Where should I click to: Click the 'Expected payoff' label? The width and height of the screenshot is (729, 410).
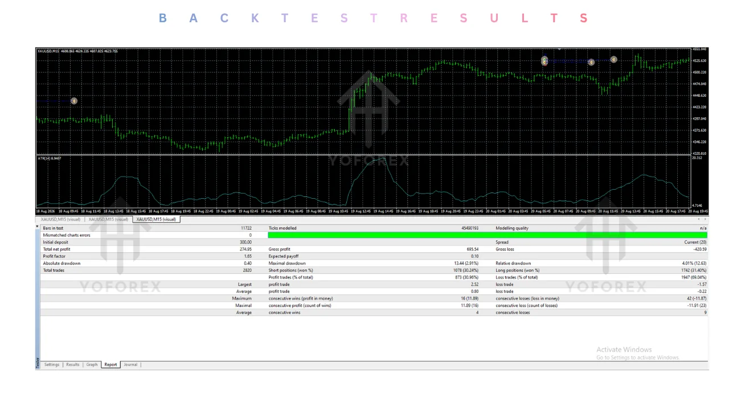[282, 256]
